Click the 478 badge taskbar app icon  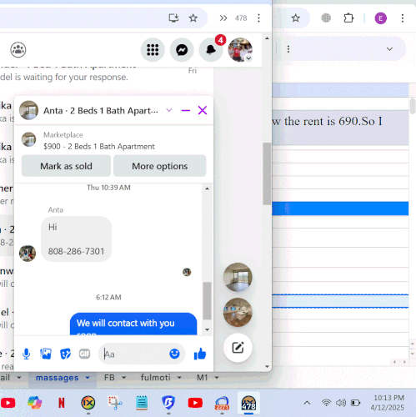coord(248,403)
